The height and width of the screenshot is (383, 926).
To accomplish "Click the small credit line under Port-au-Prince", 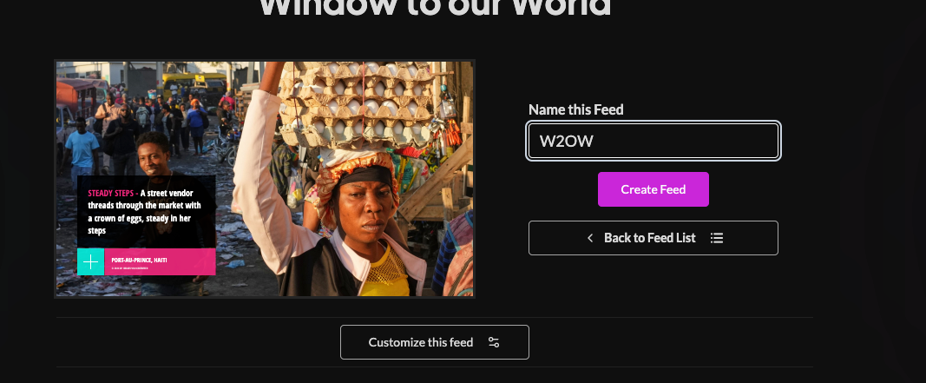I will pyautogui.click(x=130, y=268).
